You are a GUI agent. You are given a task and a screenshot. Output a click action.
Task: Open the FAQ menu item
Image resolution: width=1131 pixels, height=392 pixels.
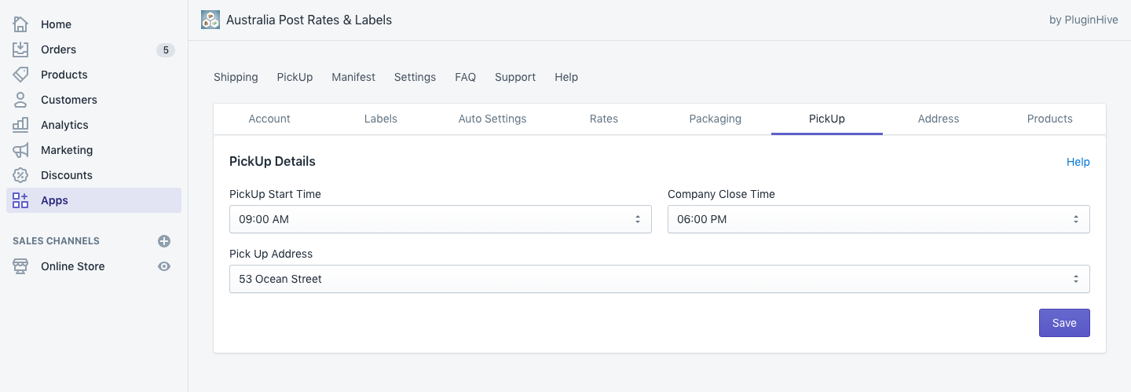click(465, 77)
